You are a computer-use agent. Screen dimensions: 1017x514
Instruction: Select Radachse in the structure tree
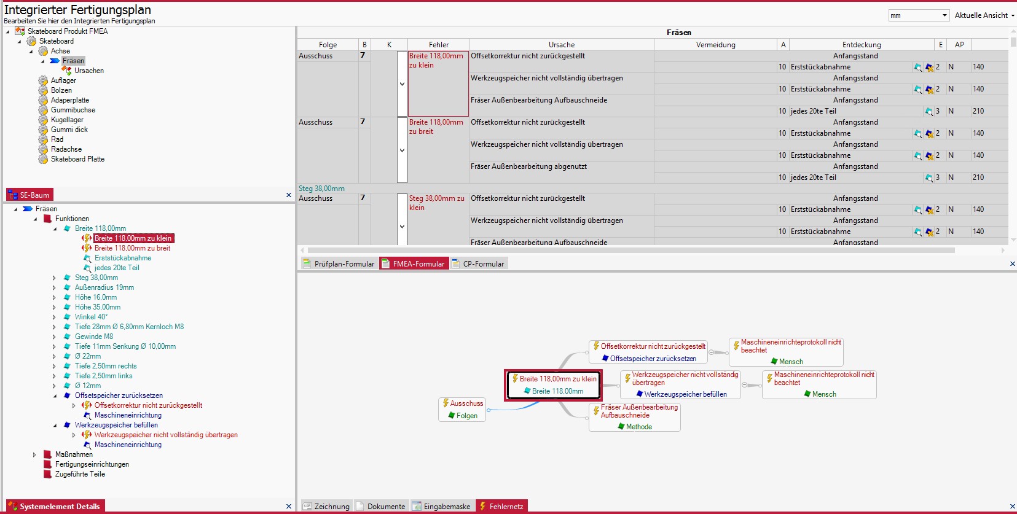66,149
